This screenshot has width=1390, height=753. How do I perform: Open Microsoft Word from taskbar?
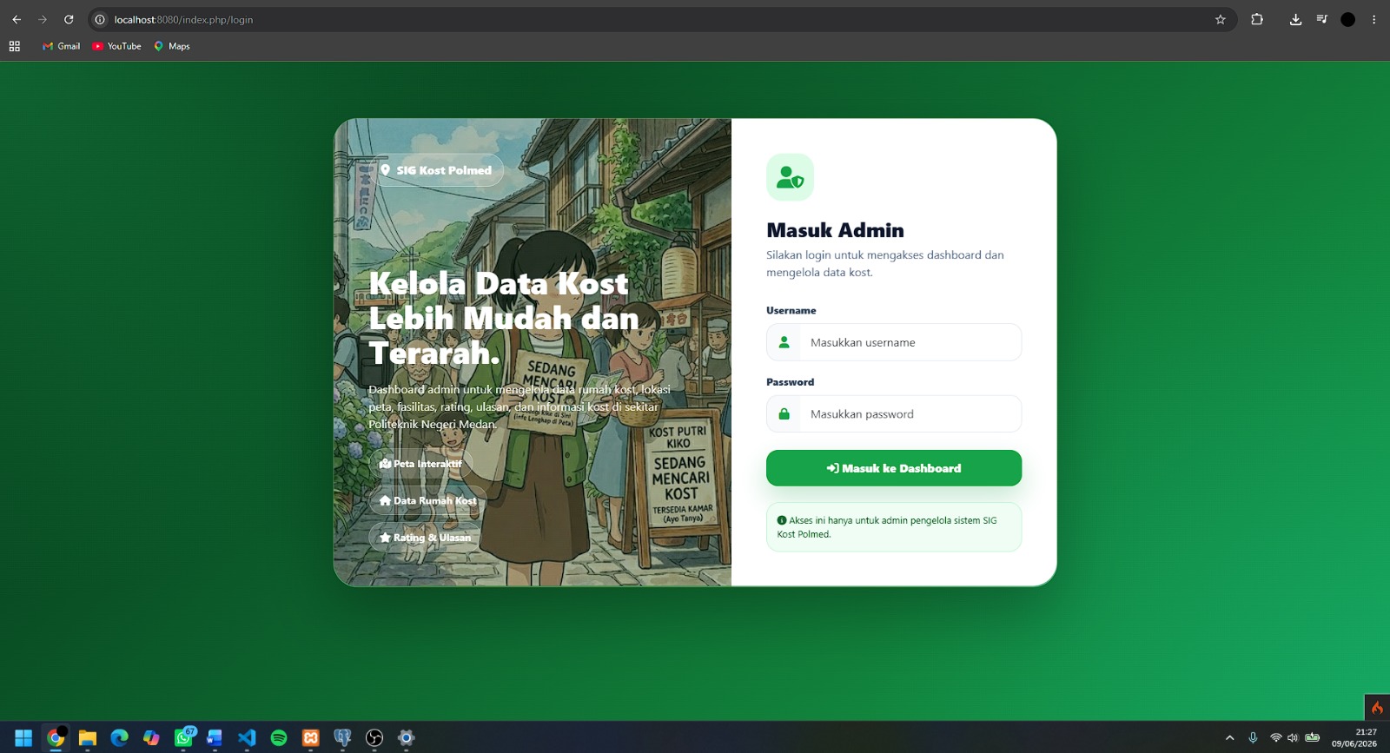coord(215,737)
